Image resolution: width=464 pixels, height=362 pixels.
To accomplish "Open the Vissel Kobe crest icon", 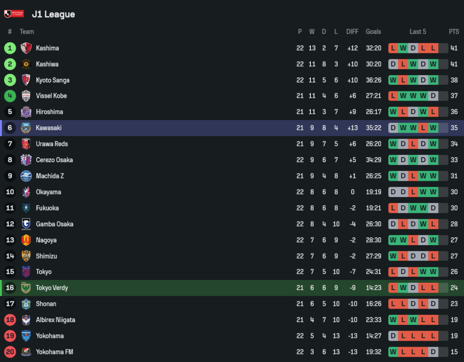I will 26,96.
